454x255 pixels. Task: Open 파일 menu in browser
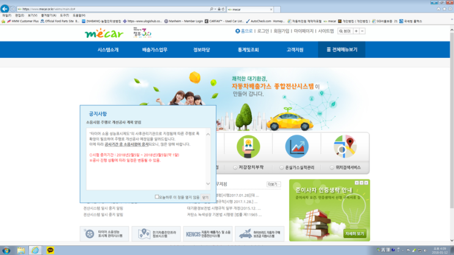(7, 15)
